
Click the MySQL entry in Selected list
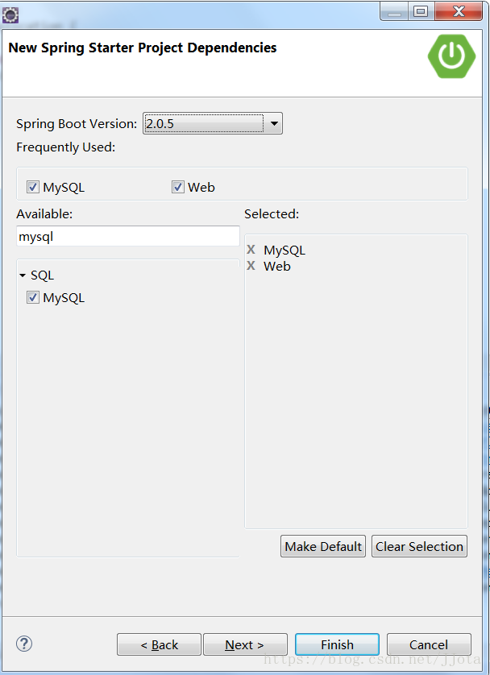click(x=284, y=251)
